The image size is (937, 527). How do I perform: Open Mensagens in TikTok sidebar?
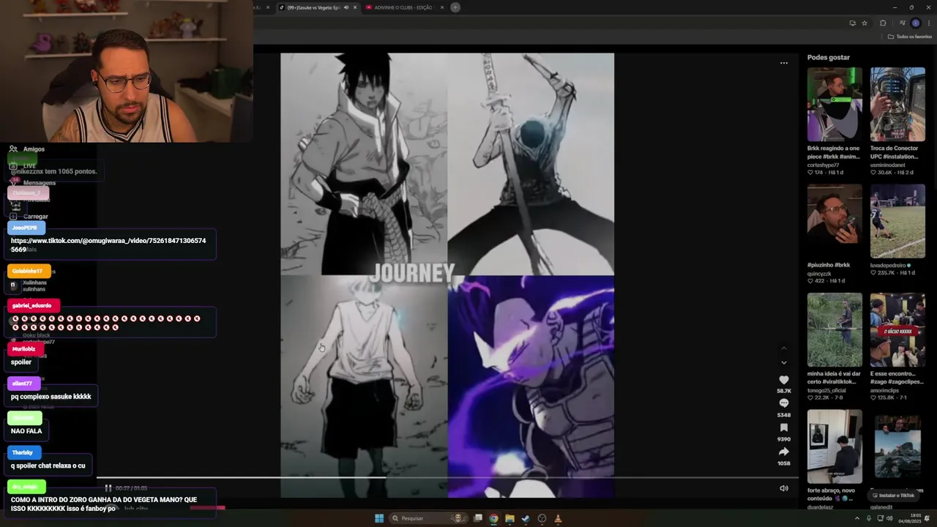pyautogui.click(x=32, y=183)
